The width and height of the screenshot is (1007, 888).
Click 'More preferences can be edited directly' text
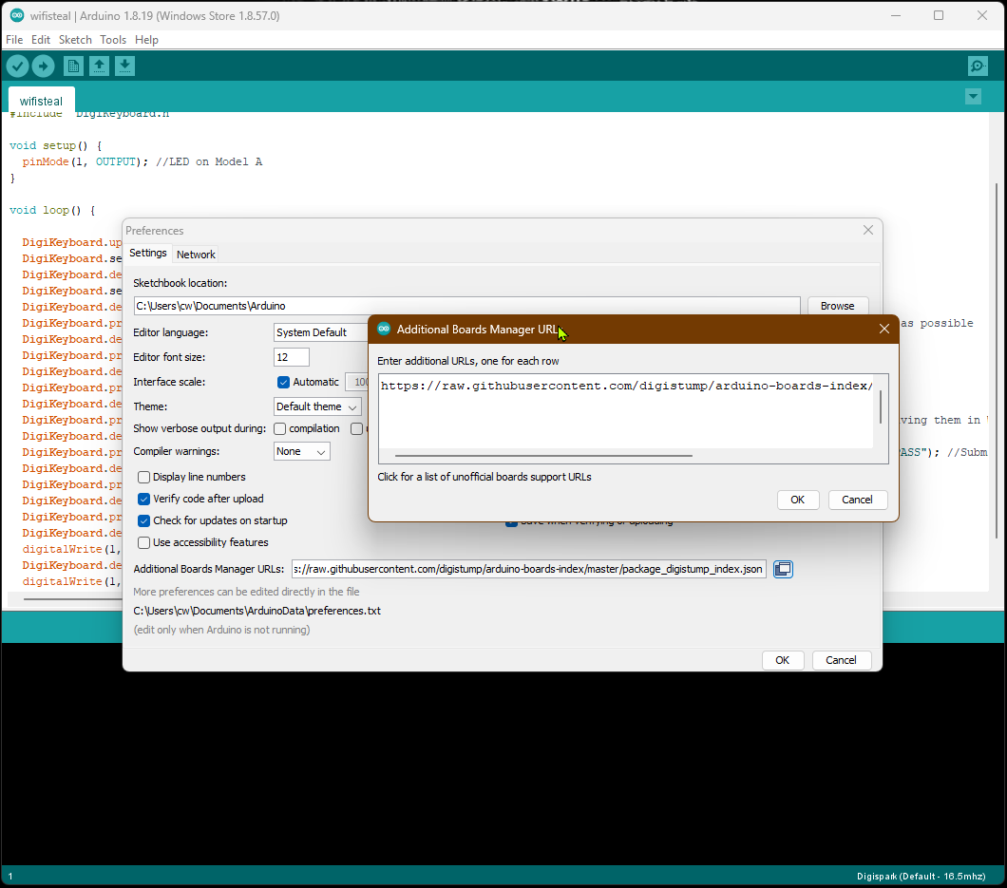(246, 592)
